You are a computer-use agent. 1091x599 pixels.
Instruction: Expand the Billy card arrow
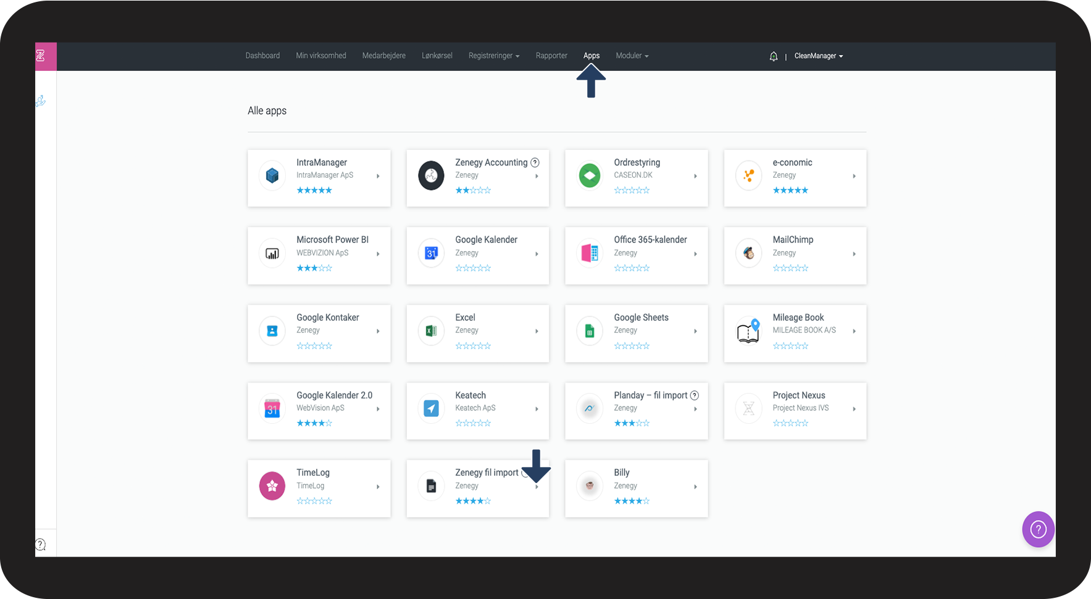tap(695, 487)
